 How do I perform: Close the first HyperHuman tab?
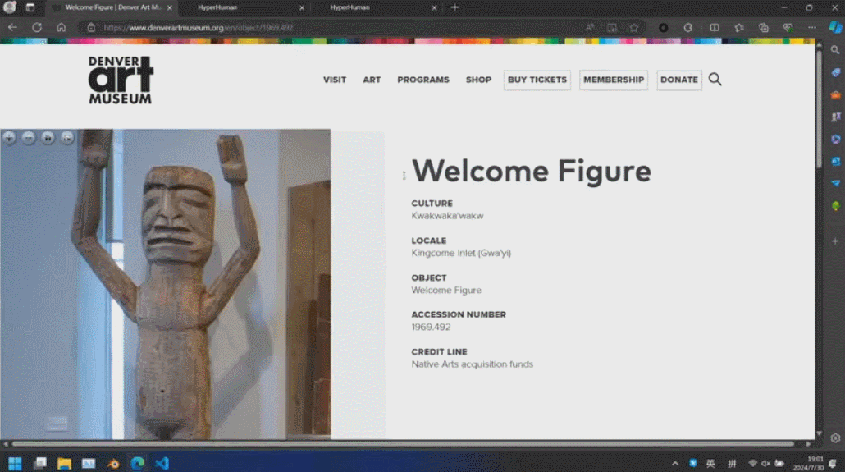point(302,7)
